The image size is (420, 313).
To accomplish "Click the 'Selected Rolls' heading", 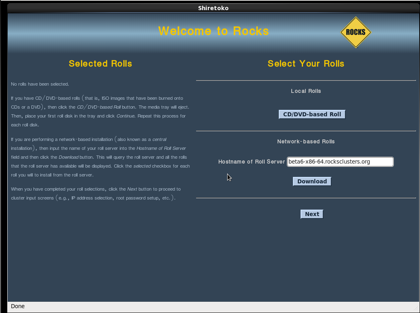I will click(x=100, y=63).
